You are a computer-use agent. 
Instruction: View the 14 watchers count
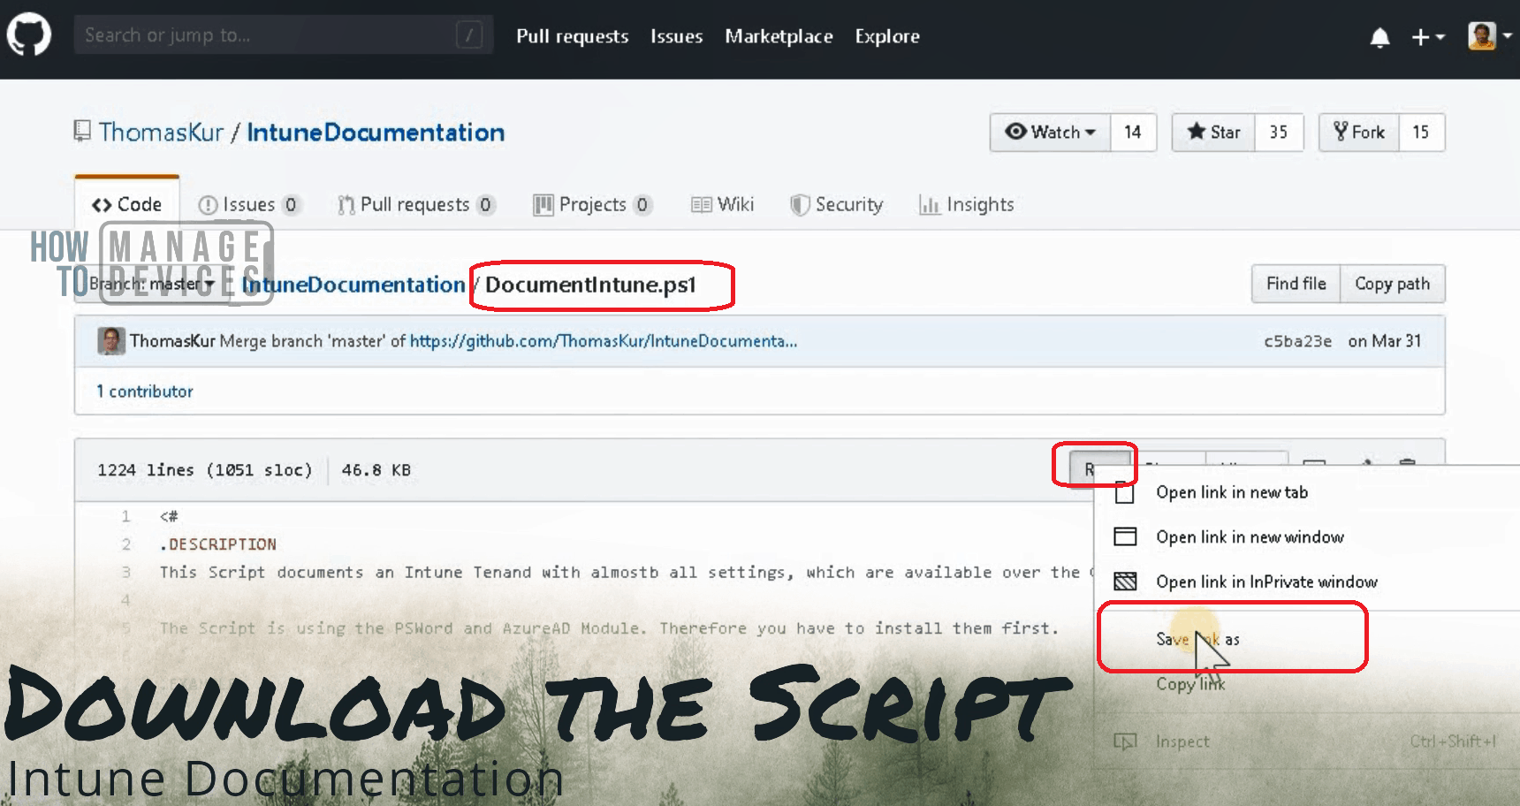(x=1133, y=133)
